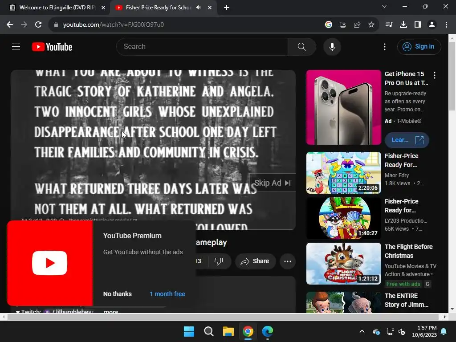
Task: Open The Flight Before Christmas thumbnail
Action: click(343, 264)
